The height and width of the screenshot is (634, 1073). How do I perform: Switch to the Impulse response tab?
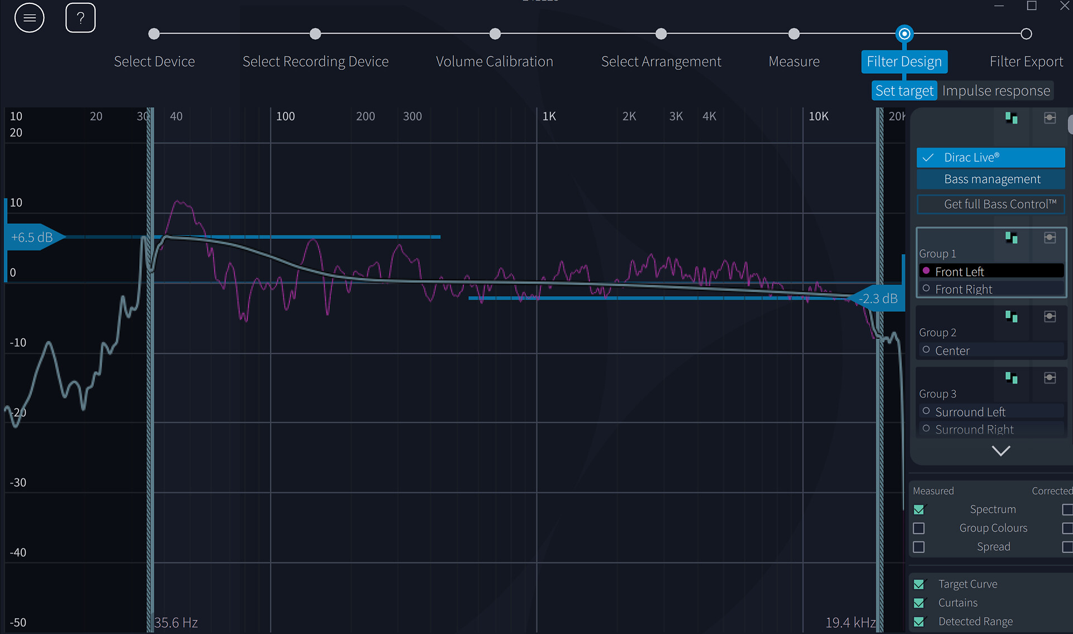click(x=996, y=91)
